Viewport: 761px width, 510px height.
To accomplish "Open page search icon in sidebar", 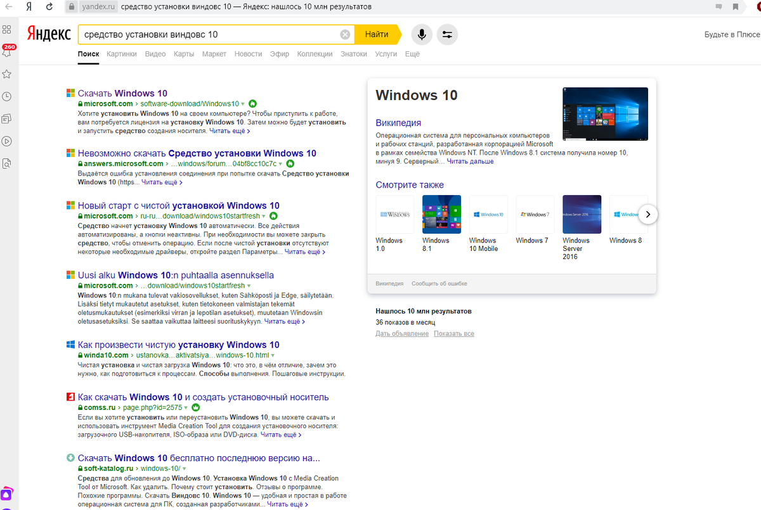I will (x=7, y=163).
